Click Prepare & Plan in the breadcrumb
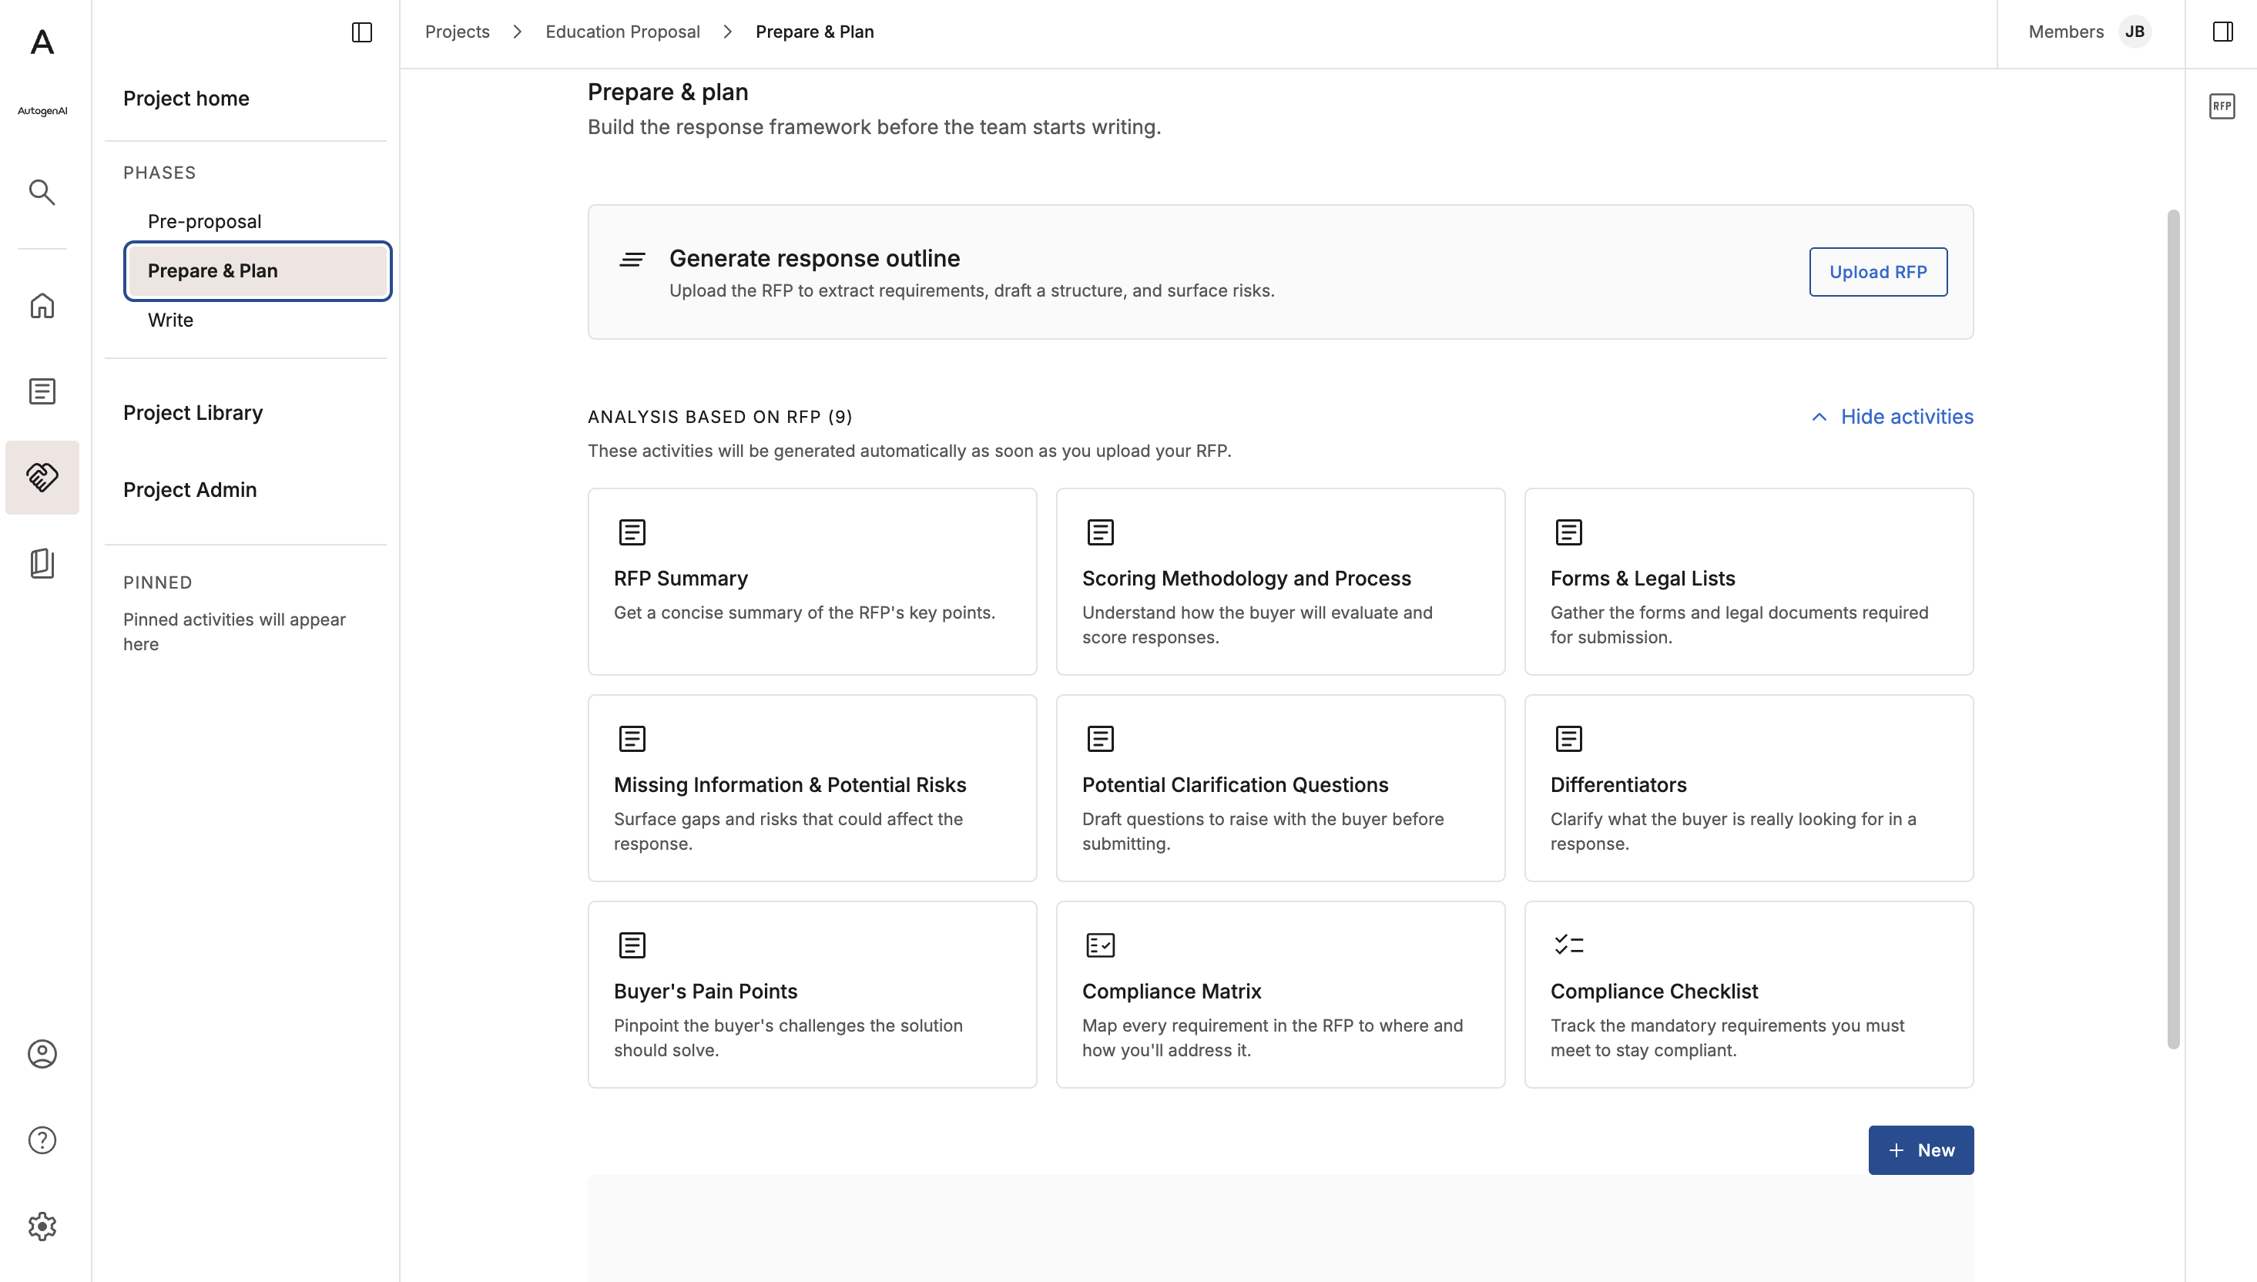 814,32
